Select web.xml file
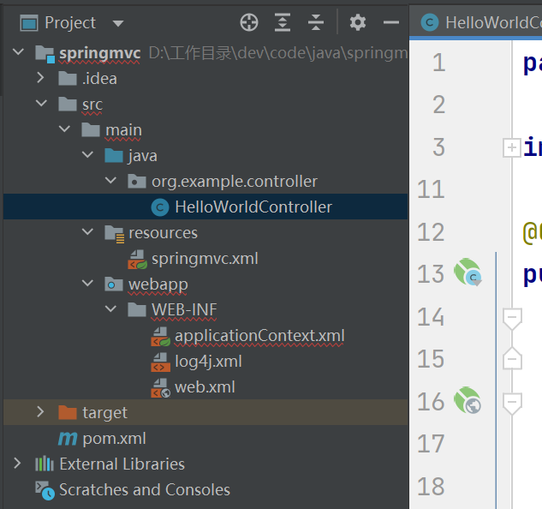The width and height of the screenshot is (542, 509). pyautogui.click(x=205, y=387)
